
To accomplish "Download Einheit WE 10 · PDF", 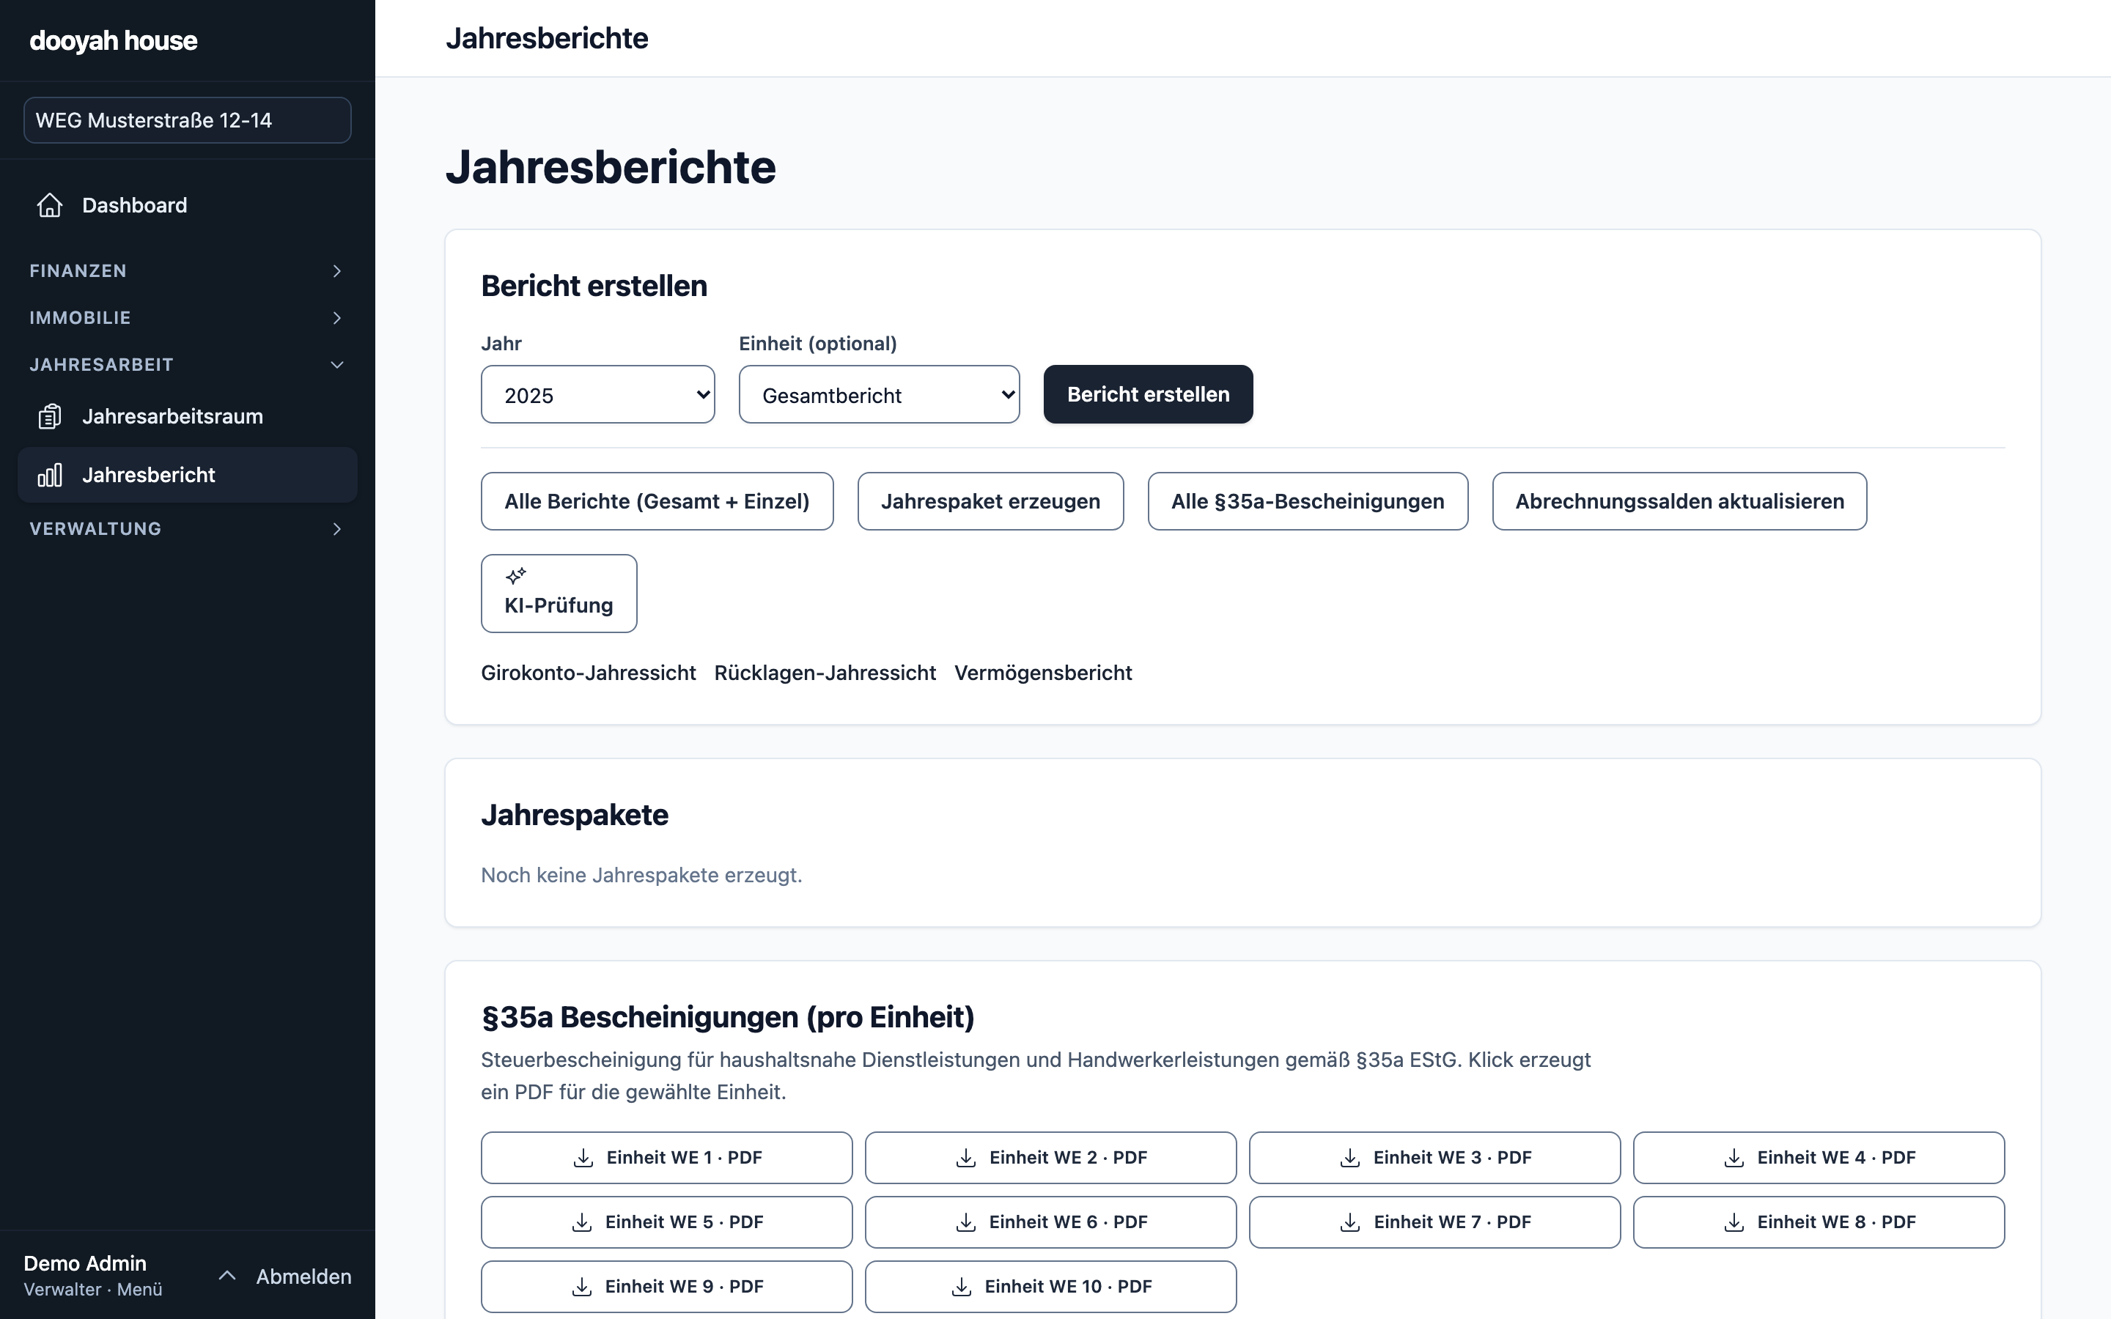I will tap(1050, 1287).
